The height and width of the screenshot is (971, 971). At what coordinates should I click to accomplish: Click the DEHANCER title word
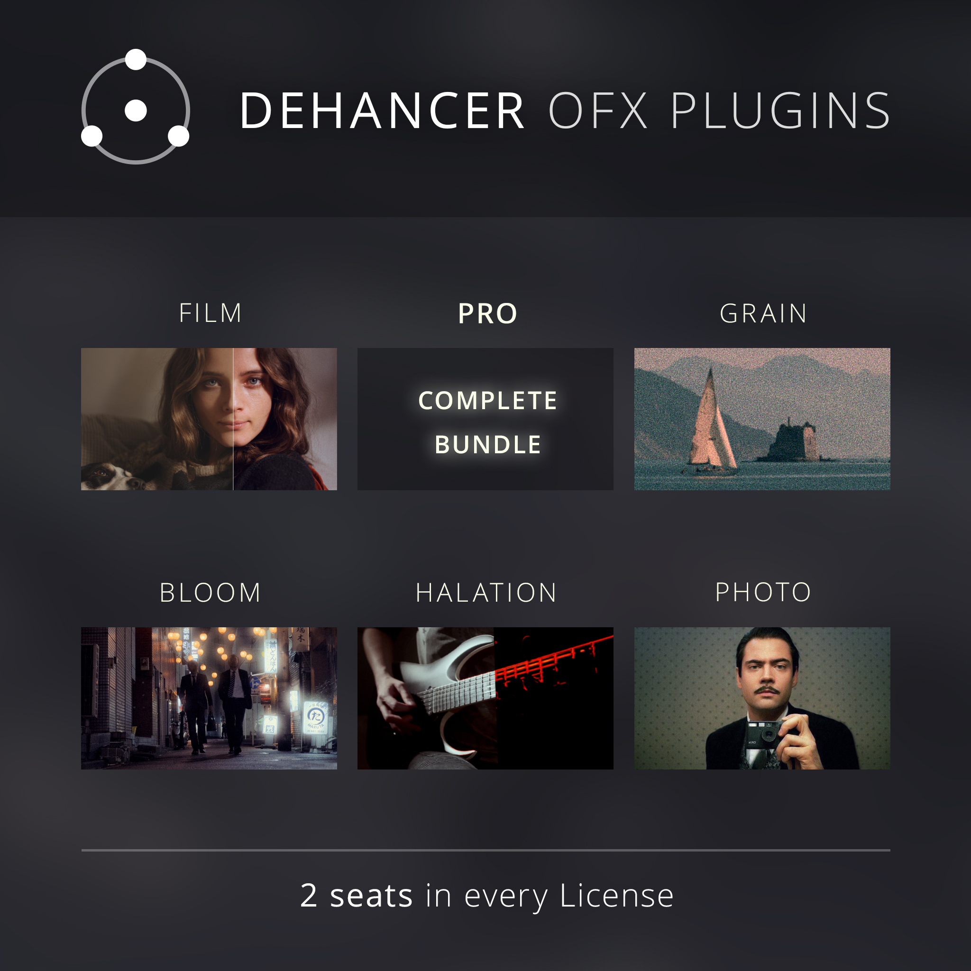(x=382, y=110)
